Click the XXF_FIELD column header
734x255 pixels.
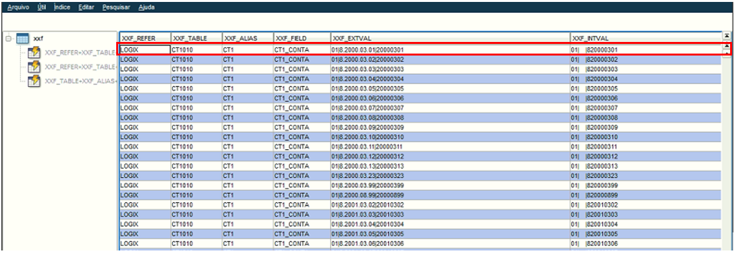click(x=302, y=38)
